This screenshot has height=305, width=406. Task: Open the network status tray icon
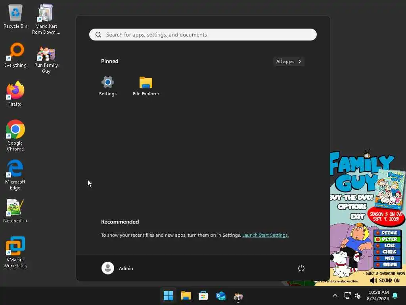(347, 295)
